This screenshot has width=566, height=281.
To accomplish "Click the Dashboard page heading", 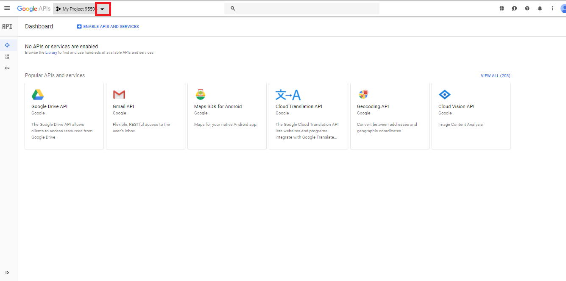I will coord(39,26).
